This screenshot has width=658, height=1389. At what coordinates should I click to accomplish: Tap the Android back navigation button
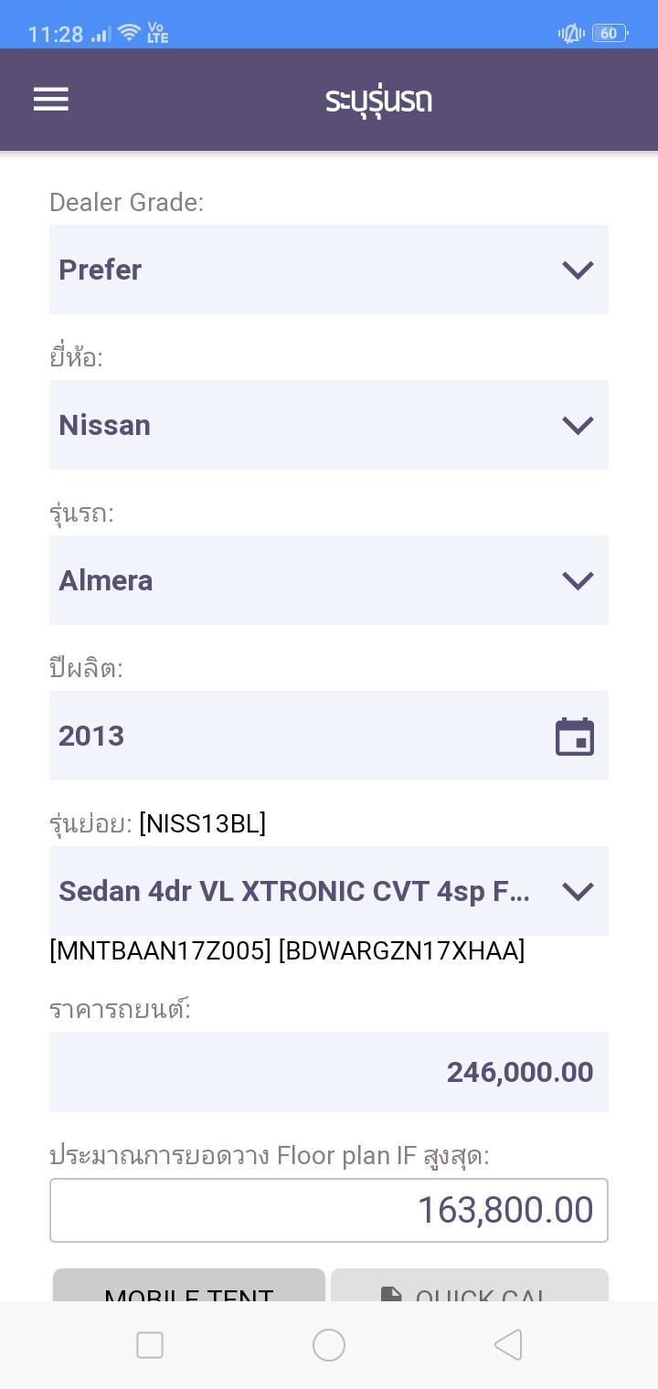tap(508, 1344)
